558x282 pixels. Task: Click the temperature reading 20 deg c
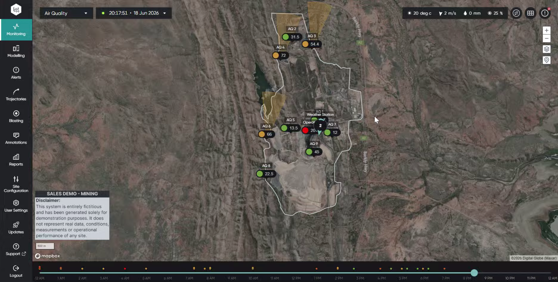pos(419,13)
